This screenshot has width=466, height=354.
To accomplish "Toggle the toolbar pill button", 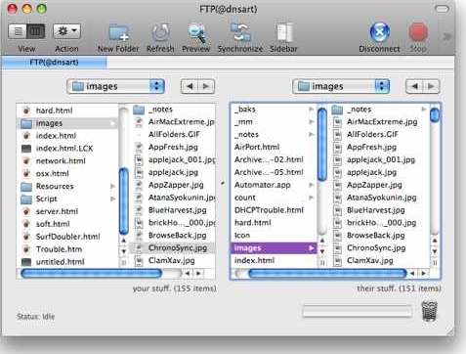I will click(x=442, y=9).
